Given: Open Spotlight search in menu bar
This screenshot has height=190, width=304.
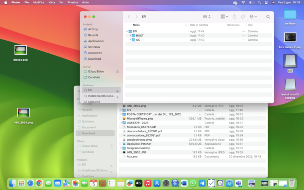Looking at the screenshot, I should [x=260, y=3].
